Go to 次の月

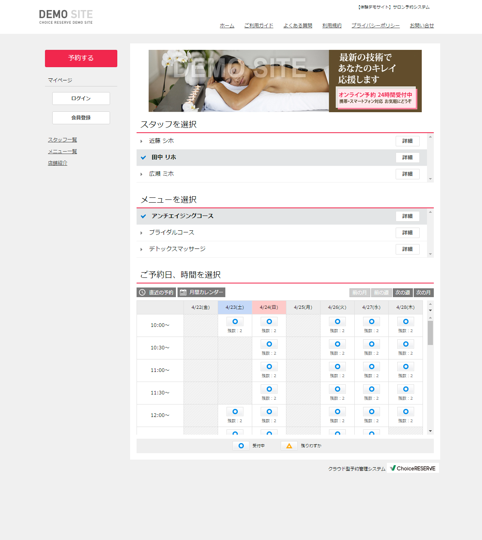pos(423,293)
